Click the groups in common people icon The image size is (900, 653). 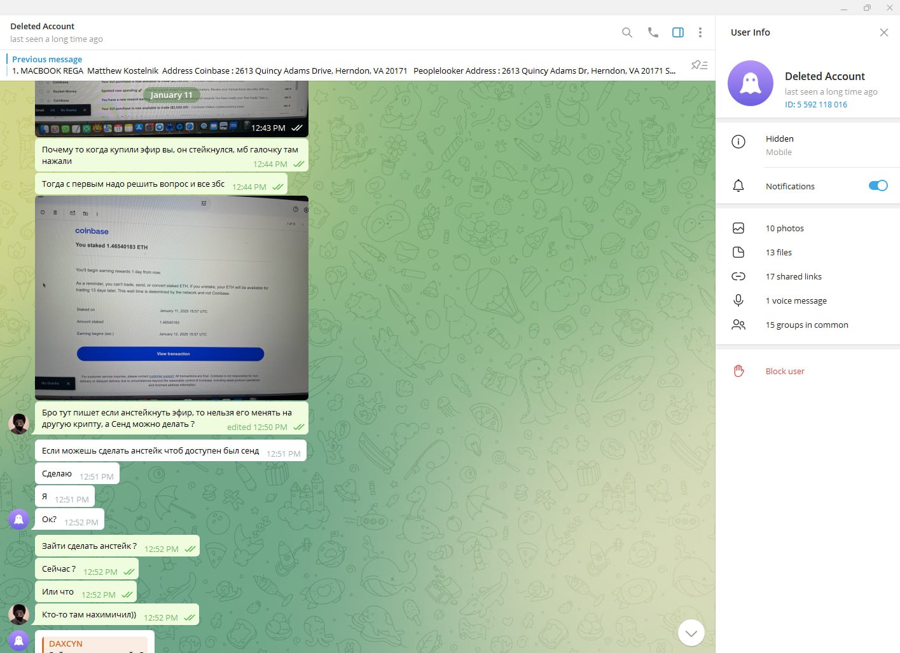coord(738,325)
